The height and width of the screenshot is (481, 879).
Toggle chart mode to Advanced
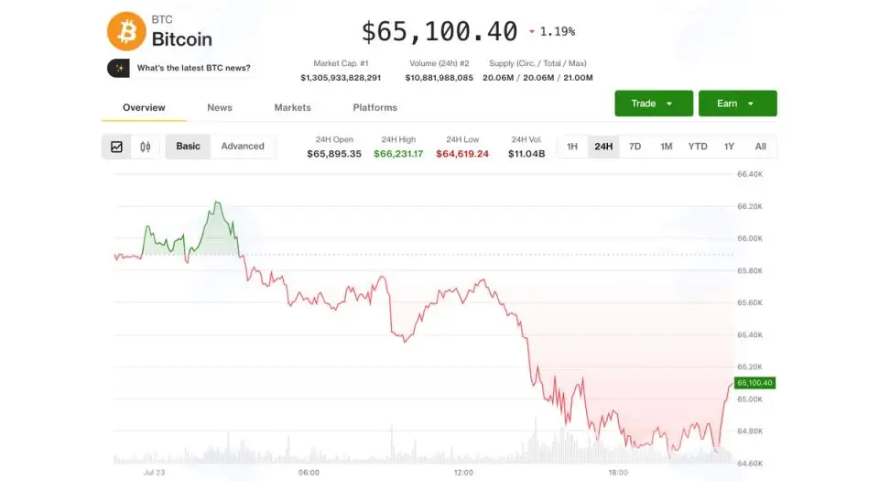point(242,147)
